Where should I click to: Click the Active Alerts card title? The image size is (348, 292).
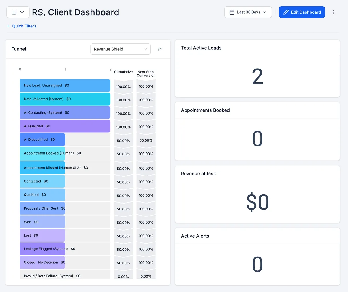click(x=195, y=236)
